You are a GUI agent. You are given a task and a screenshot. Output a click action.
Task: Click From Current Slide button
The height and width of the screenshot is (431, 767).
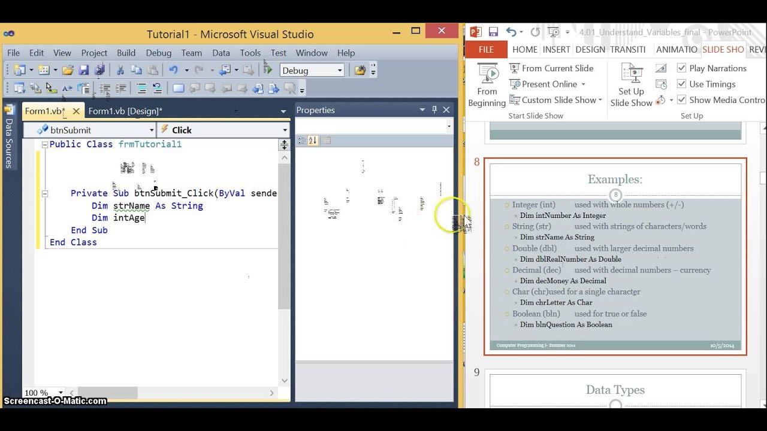pos(551,68)
